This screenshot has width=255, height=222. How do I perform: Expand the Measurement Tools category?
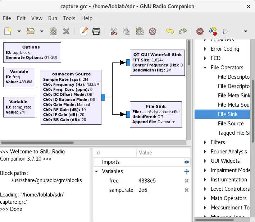pos(205,208)
